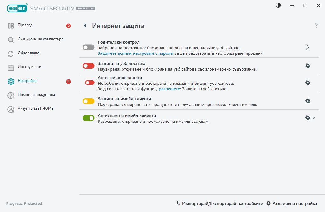Click the ESET logo in the header
This screenshot has height=212, width=325.
(x=17, y=8)
